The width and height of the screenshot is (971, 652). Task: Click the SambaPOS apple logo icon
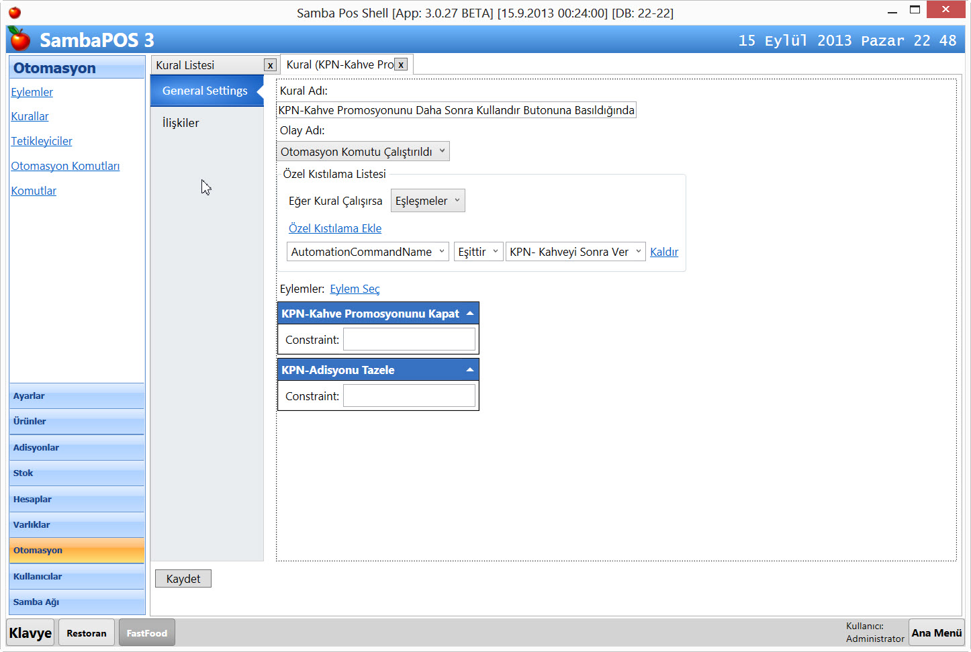click(20, 40)
